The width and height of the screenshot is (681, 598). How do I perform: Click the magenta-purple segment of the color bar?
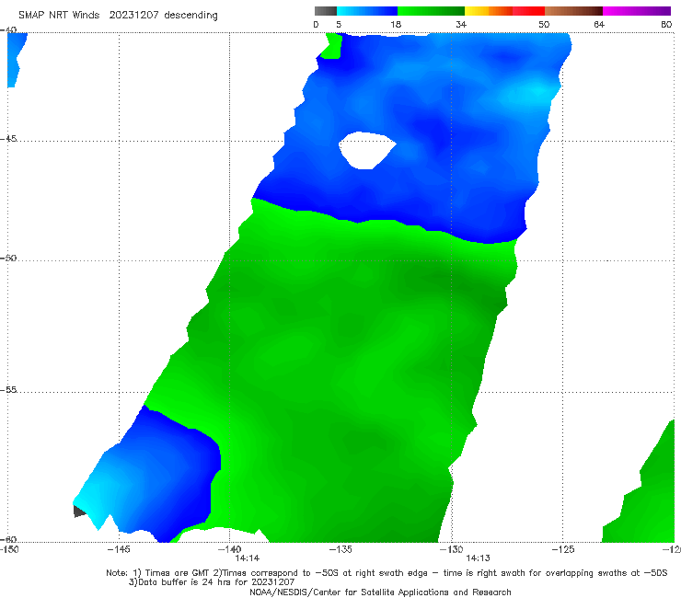click(x=637, y=11)
